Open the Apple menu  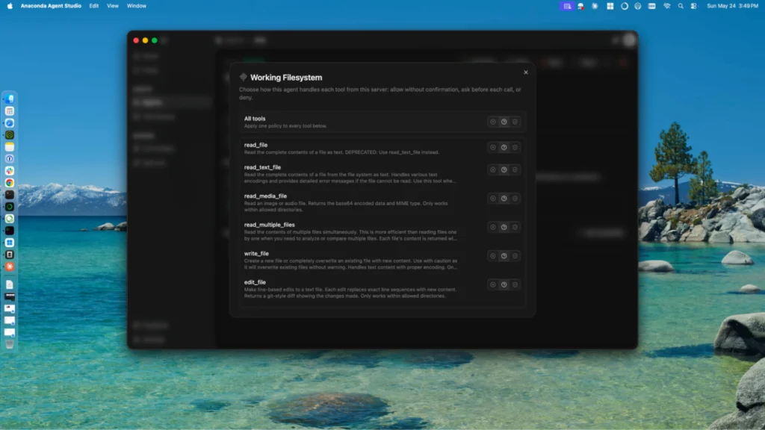(x=10, y=6)
